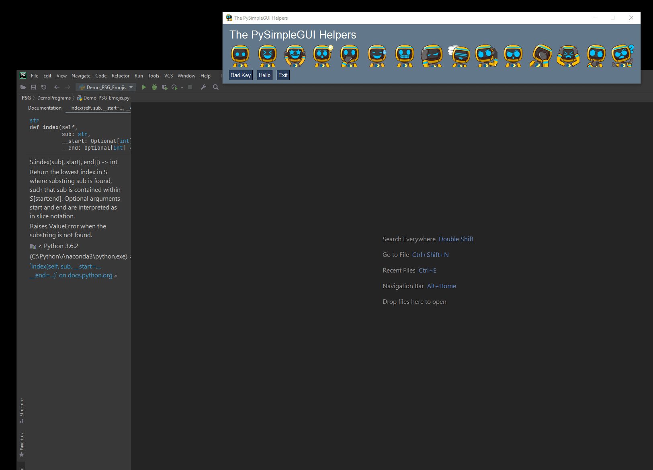Click the confused robot emoji with a question mark
The width and height of the screenshot is (653, 470).
622,56
